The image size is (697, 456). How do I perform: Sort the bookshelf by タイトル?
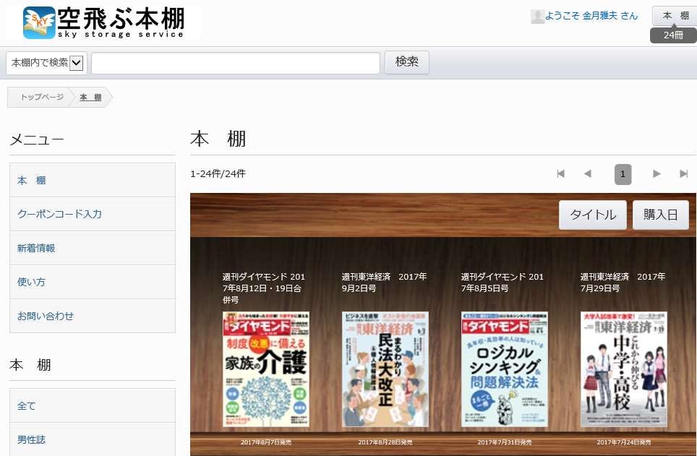pyautogui.click(x=593, y=215)
